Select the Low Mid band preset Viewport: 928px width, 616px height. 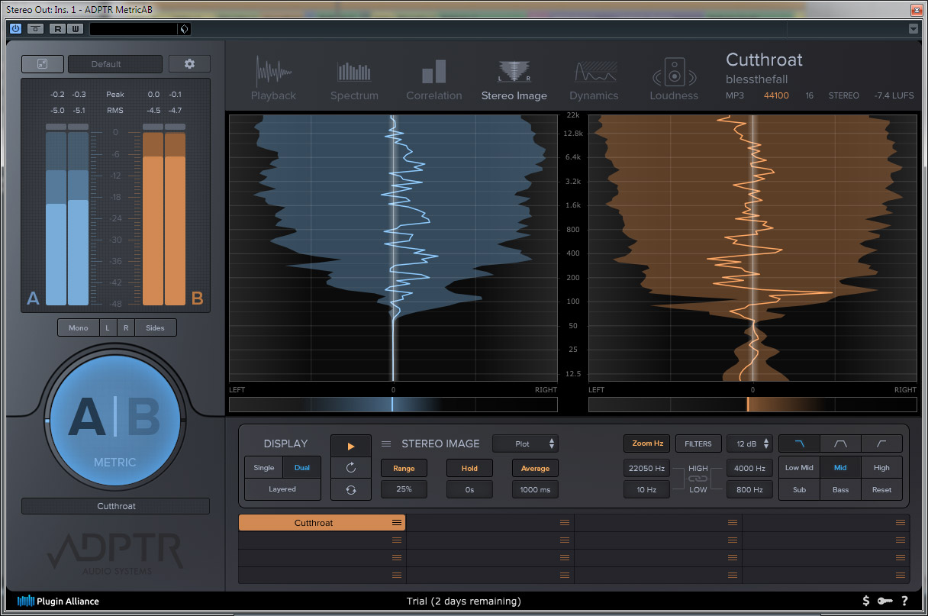(799, 468)
